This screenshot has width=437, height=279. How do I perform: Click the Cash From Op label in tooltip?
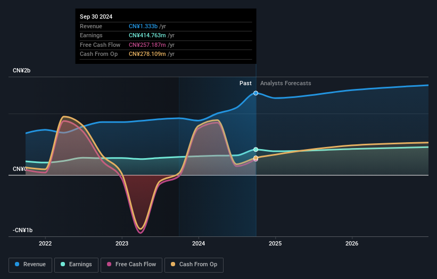point(98,54)
